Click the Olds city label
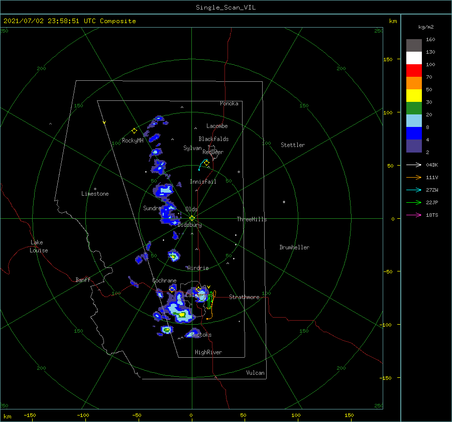Viewport: 452px width, 422px height. point(191,209)
